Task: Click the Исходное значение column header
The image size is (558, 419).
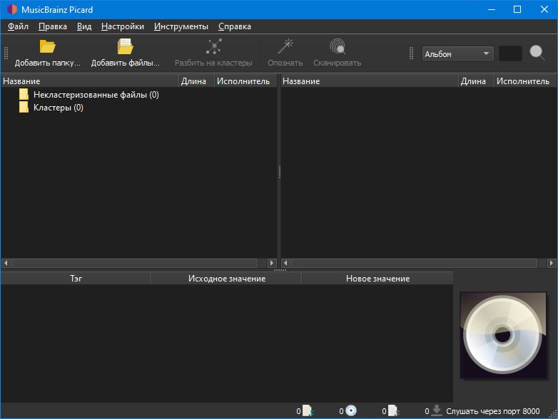Action: pyautogui.click(x=226, y=279)
